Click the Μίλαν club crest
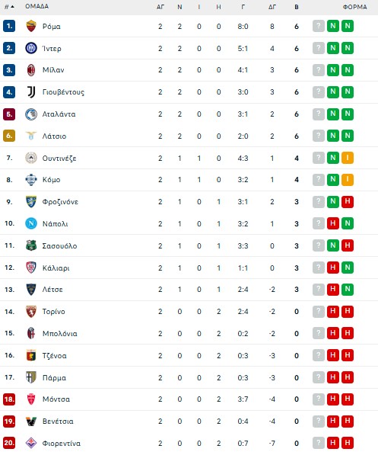Screen dimensions: 378x452 (x=31, y=70)
